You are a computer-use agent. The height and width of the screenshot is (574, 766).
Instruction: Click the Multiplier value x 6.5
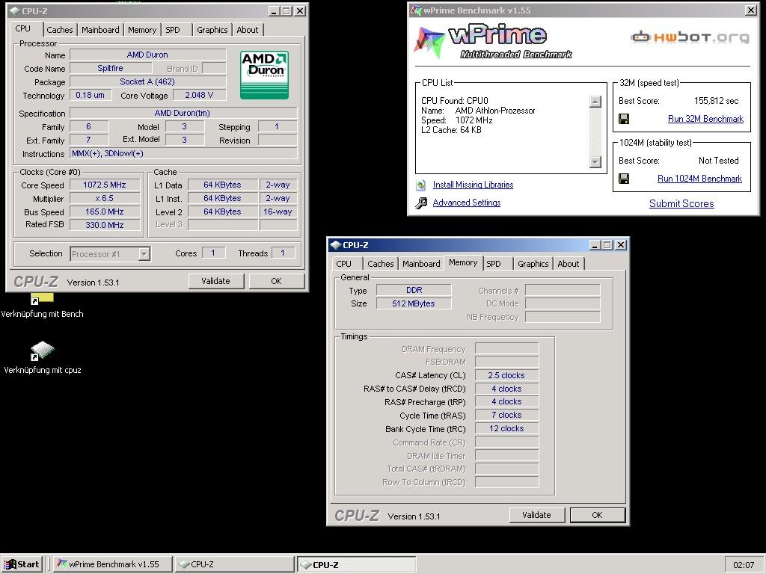(x=105, y=198)
